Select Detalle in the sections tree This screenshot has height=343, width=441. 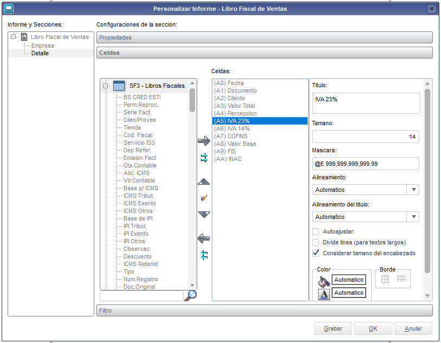tap(40, 53)
